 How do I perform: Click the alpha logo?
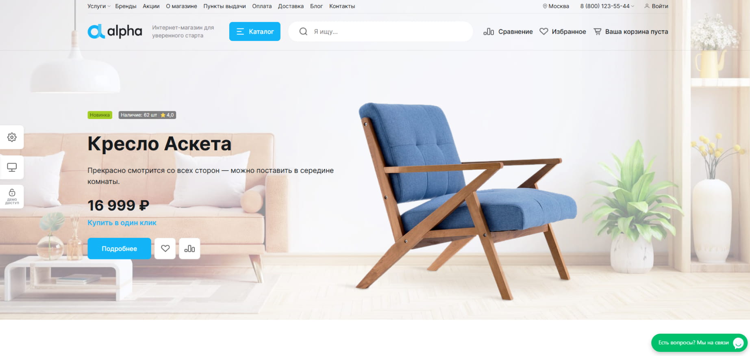tap(115, 31)
